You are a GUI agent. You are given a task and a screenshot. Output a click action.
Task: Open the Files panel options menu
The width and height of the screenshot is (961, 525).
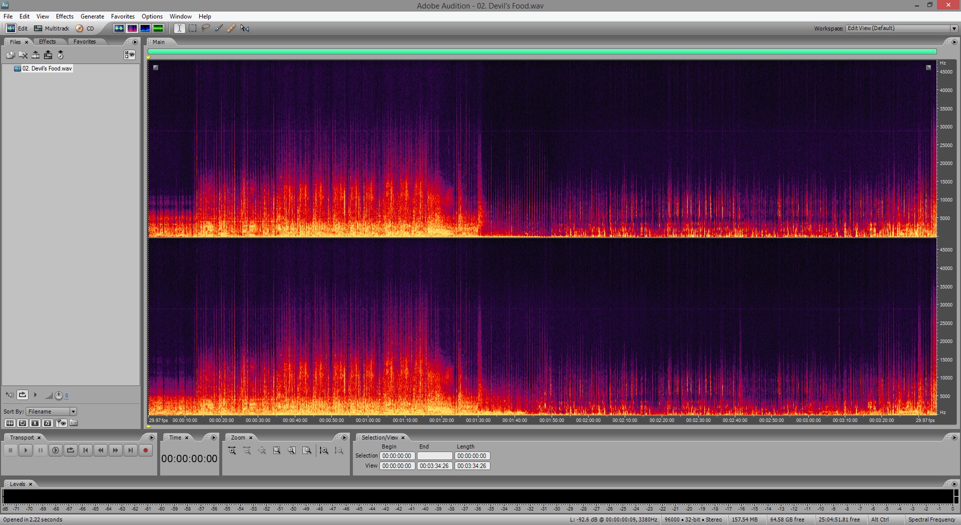(135, 42)
